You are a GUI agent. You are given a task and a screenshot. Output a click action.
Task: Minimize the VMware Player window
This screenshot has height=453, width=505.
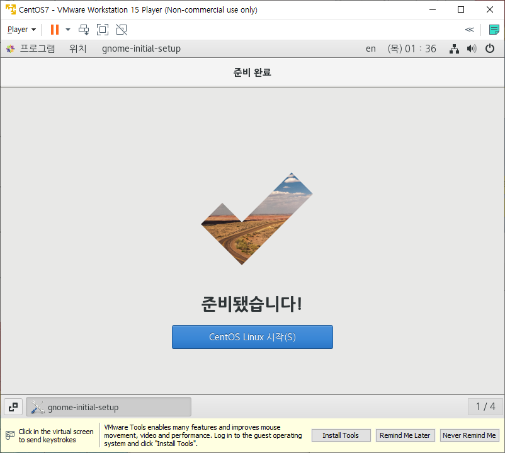click(433, 9)
